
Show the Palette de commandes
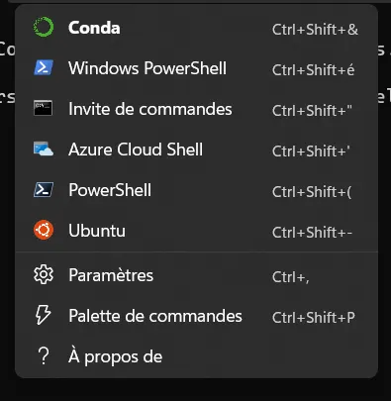click(197, 316)
